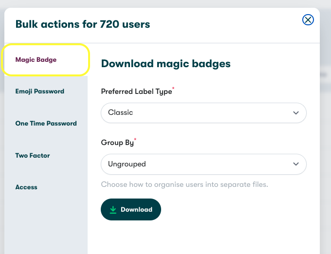Click the red asterisk beside Preferred Label Type
The height and width of the screenshot is (254, 331).
click(174, 89)
